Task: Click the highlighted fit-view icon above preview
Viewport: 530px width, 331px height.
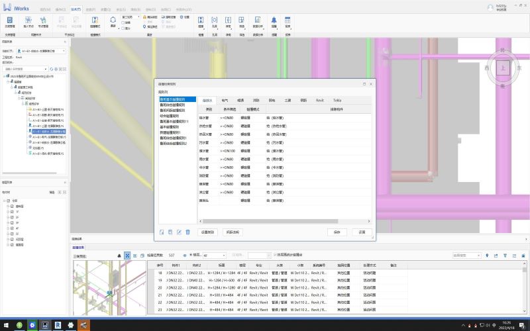Action: point(127,256)
